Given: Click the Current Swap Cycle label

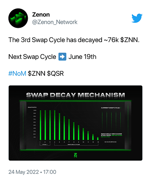Looking at the screenshot, I should 110,108.
